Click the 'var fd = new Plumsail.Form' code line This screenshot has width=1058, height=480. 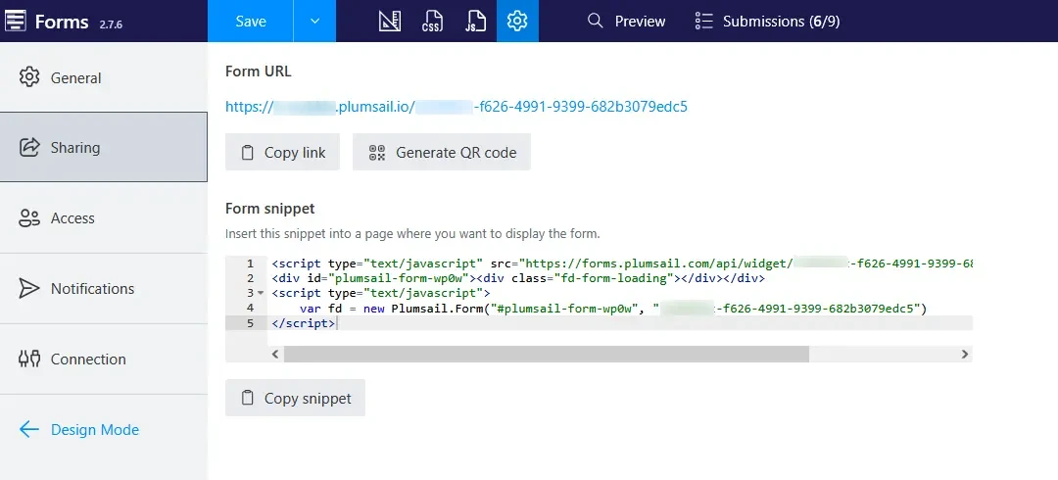(613, 308)
